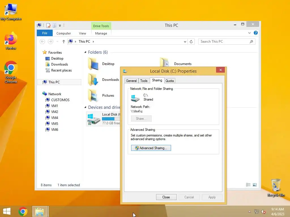Image resolution: width=290 pixels, height=217 pixels.
Task: Click Local Disk free space bar
Action: click(111, 119)
